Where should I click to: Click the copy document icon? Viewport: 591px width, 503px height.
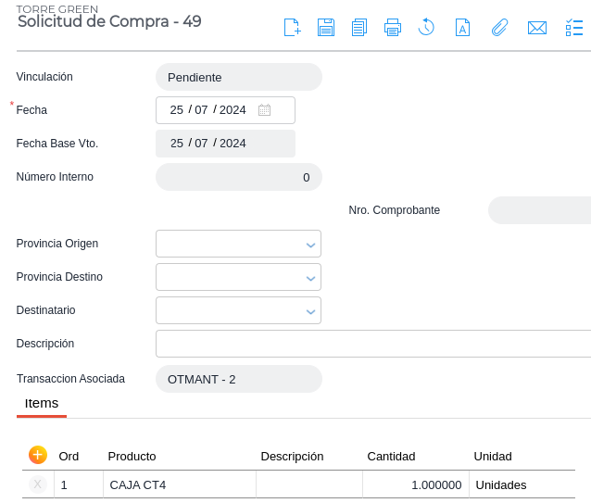tap(359, 27)
